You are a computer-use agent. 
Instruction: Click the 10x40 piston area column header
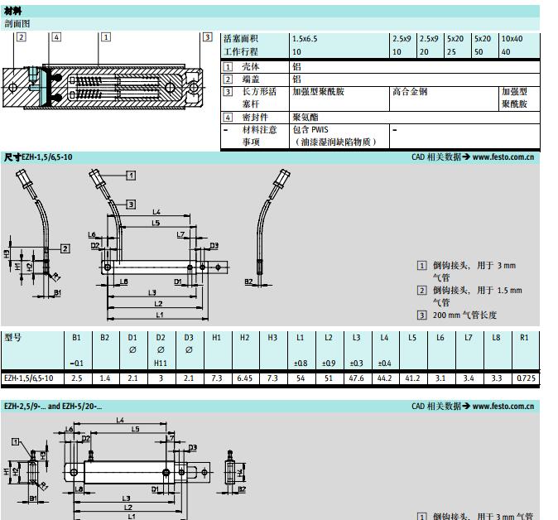(512, 39)
